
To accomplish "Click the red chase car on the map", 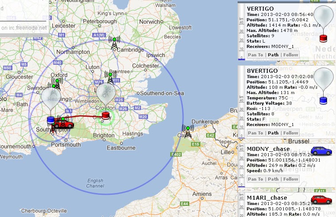I will 64,124.
